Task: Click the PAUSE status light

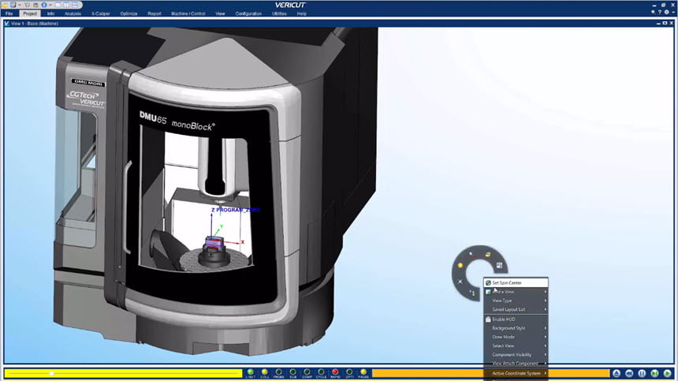Action: tap(363, 373)
